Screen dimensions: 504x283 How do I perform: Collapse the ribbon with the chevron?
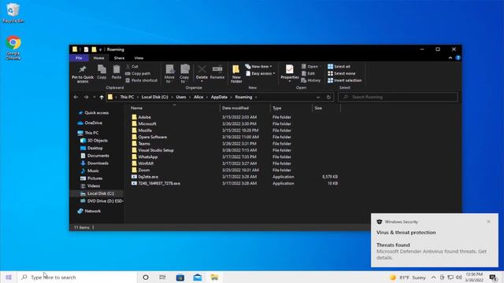pyautogui.click(x=450, y=57)
